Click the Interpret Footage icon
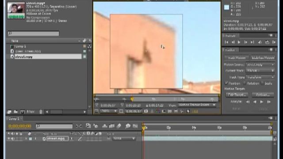Viewport: 283px width, 159px height. tap(9, 112)
